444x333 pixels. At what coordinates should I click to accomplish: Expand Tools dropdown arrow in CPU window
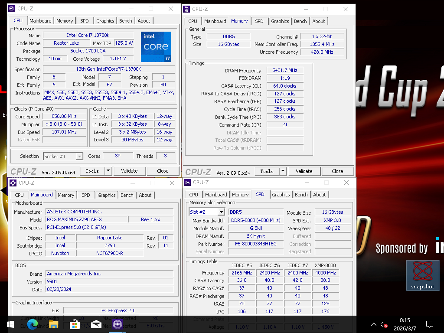pyautogui.click(x=108, y=171)
